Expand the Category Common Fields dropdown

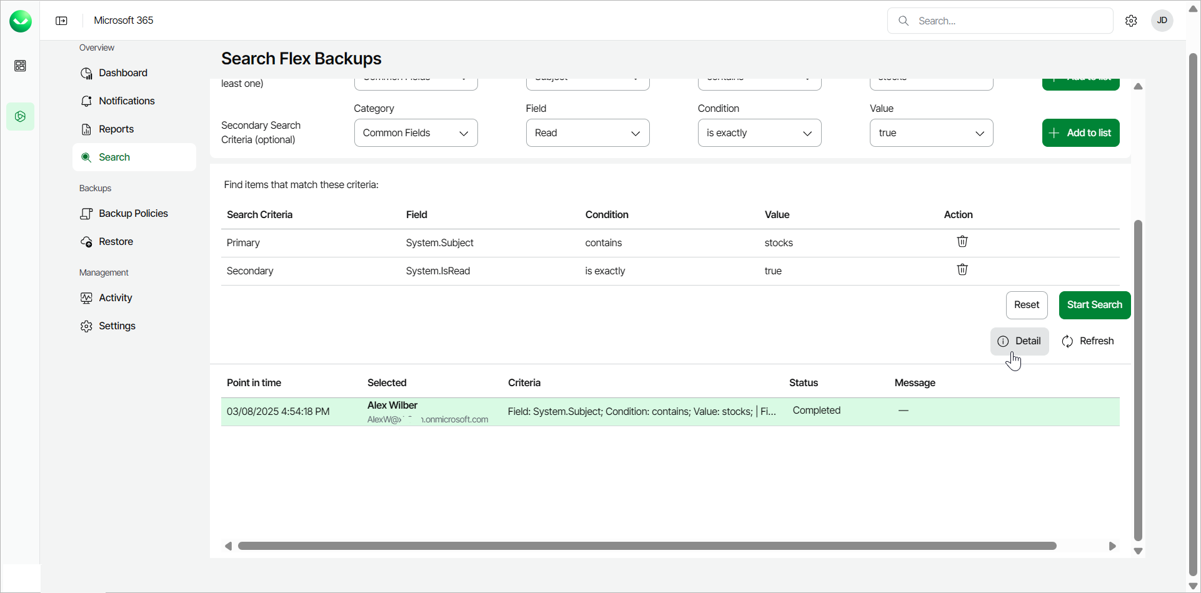416,133
